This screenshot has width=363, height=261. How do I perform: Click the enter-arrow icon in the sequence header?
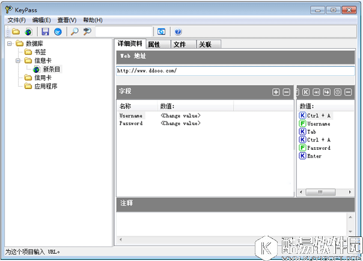[327, 92]
